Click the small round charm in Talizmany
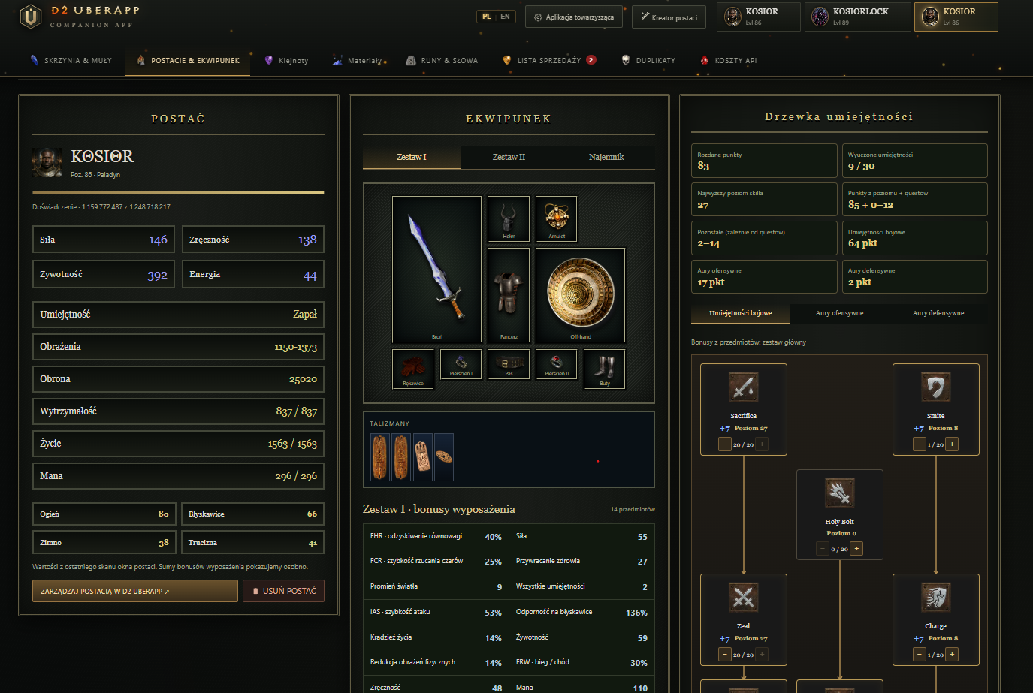The width and height of the screenshot is (1033, 693). (444, 456)
